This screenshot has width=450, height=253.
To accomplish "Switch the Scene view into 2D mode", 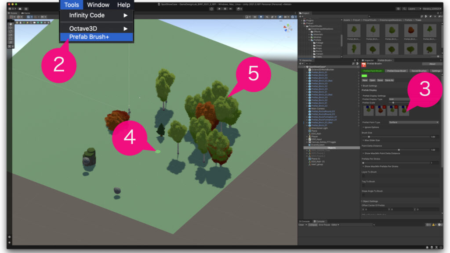I will click(255, 17).
